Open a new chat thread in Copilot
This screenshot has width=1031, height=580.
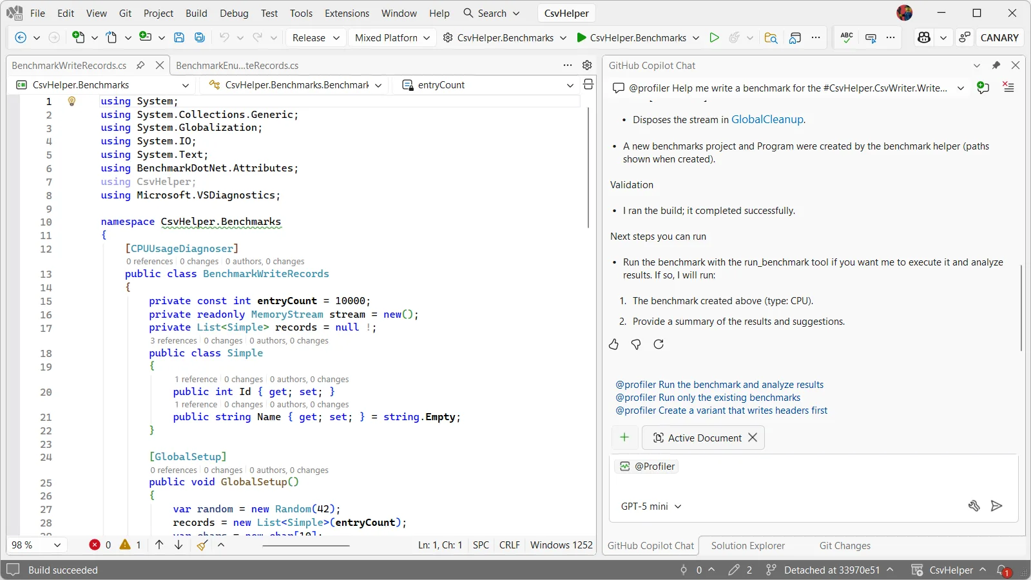(x=983, y=88)
